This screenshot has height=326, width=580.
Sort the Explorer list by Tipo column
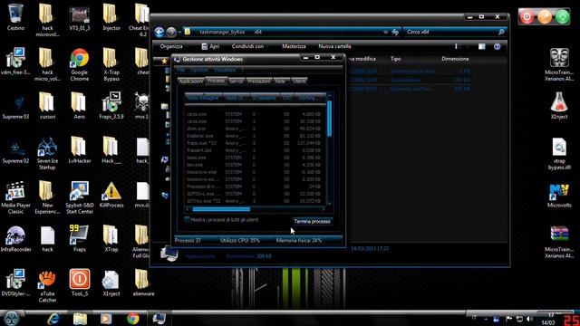coord(396,59)
